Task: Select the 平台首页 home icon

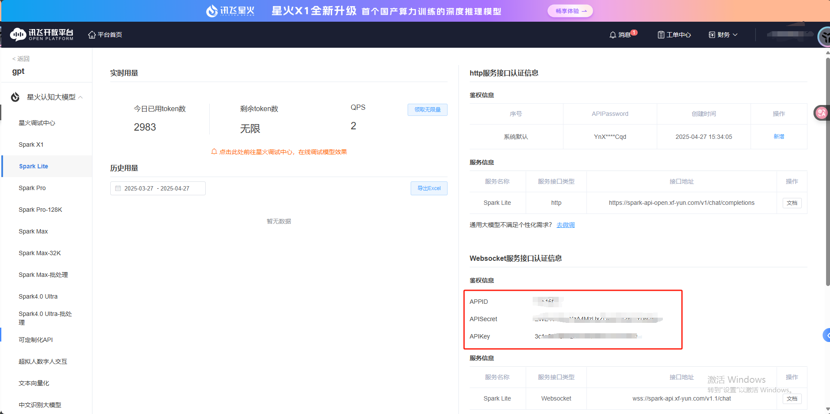Action: 91,34
